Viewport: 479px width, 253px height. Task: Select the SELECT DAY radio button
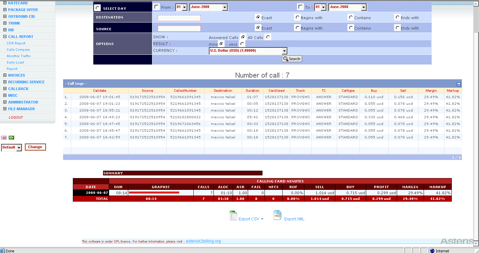97,8
